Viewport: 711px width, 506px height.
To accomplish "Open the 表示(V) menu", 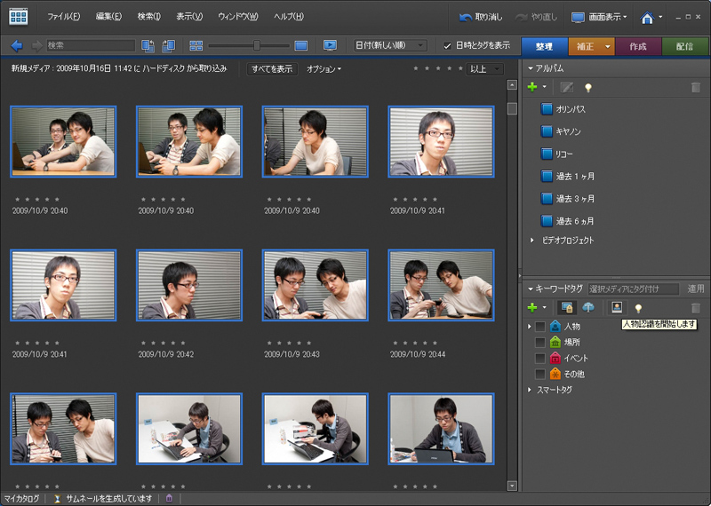I will [189, 16].
